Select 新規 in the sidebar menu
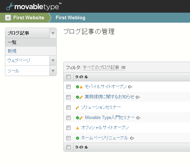Screen dimensions: 190x166 (x=12, y=51)
